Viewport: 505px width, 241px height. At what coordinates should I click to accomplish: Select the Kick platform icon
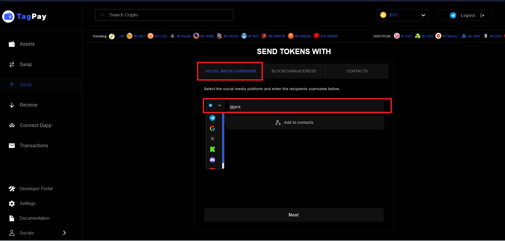(212, 149)
